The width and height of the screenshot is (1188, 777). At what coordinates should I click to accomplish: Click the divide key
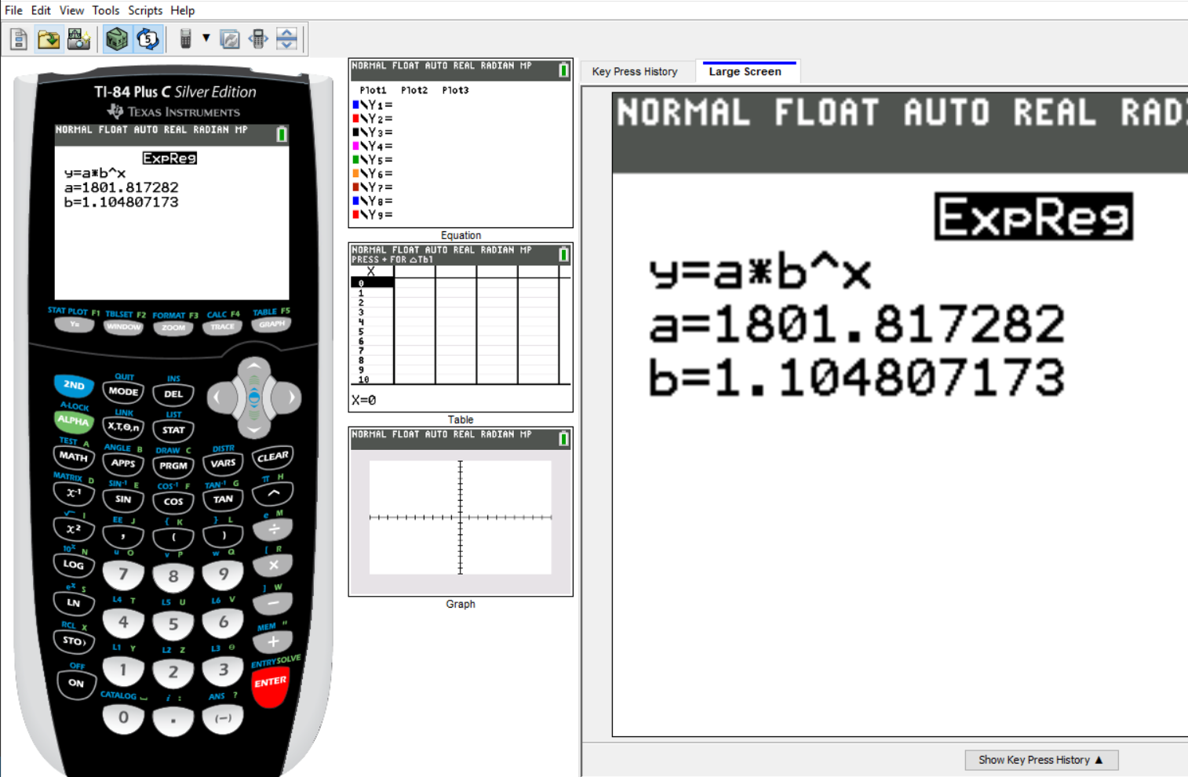[273, 530]
